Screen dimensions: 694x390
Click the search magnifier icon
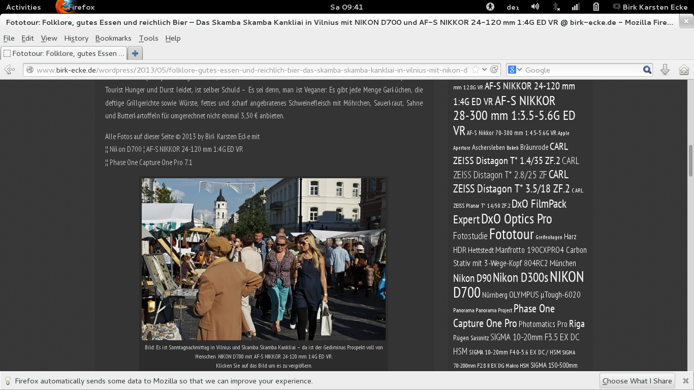pyautogui.click(x=647, y=70)
